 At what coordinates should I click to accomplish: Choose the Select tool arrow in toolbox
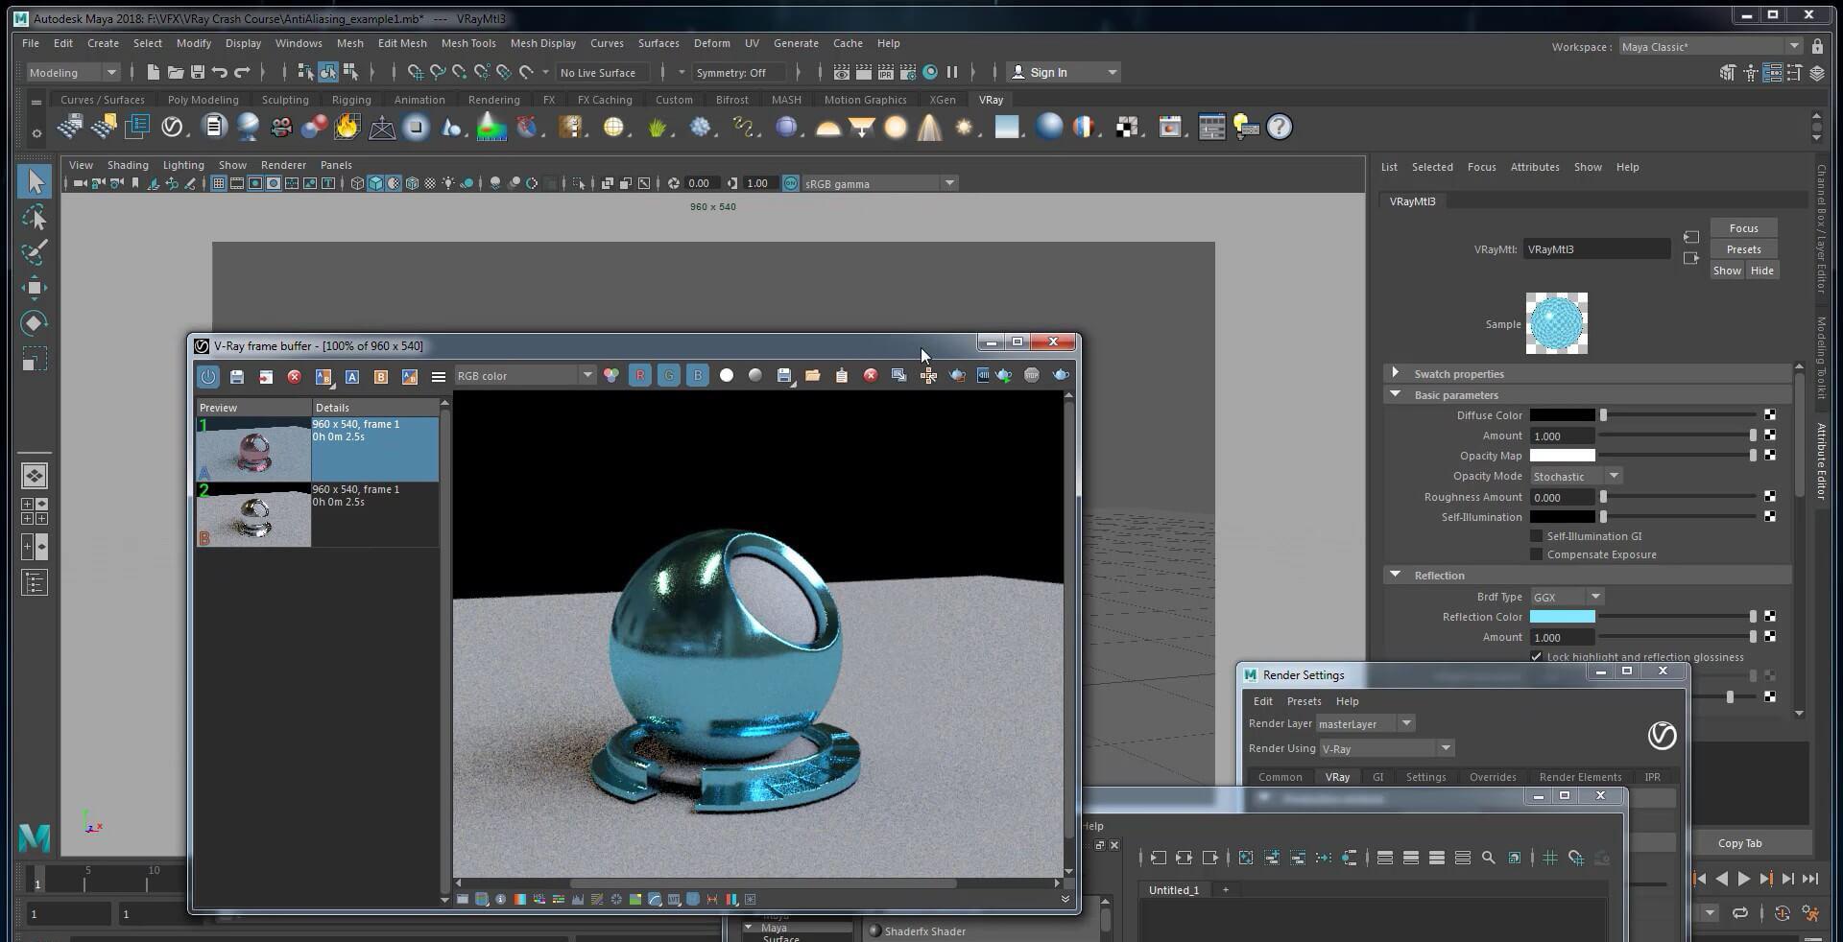[35, 181]
